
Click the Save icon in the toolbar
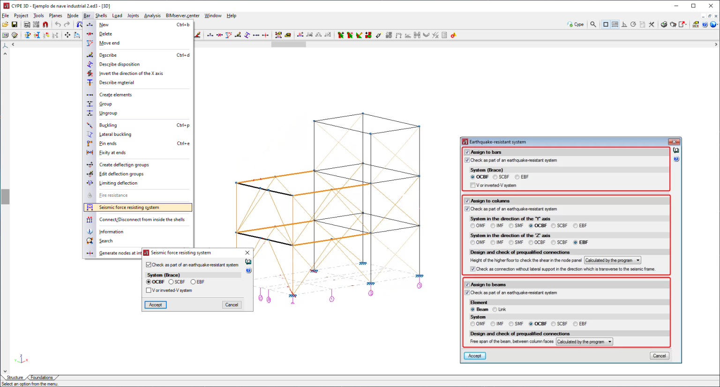pyautogui.click(x=15, y=24)
